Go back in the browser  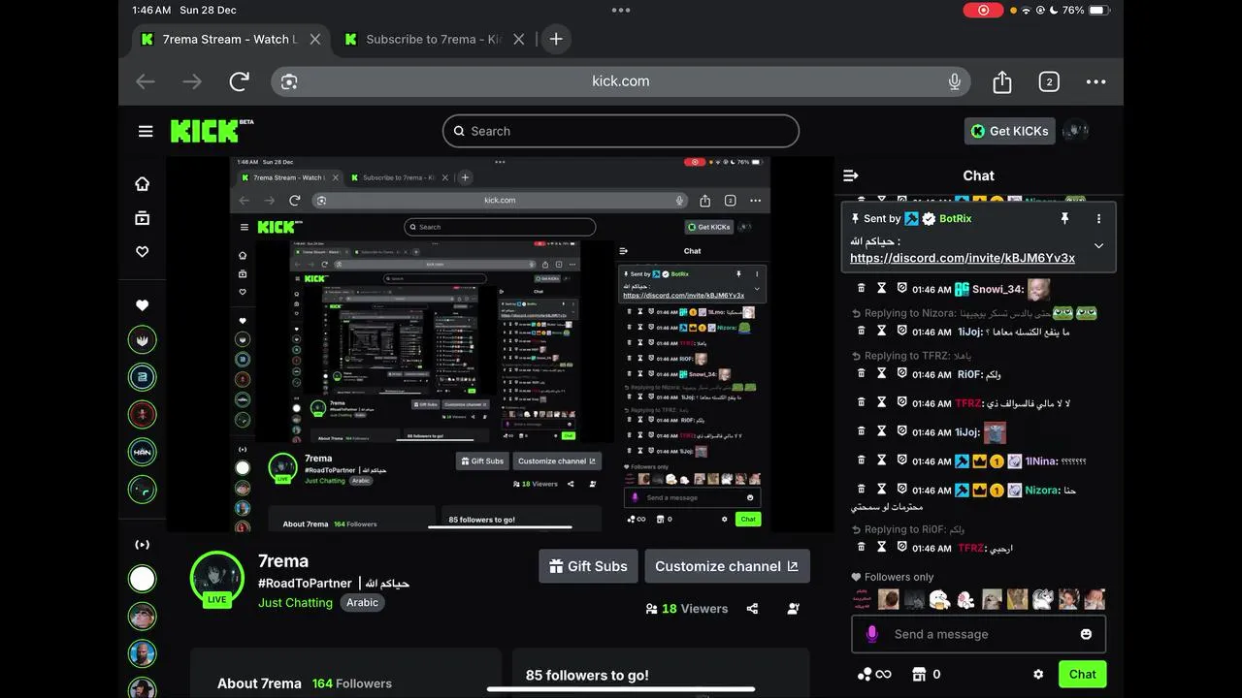coord(146,81)
